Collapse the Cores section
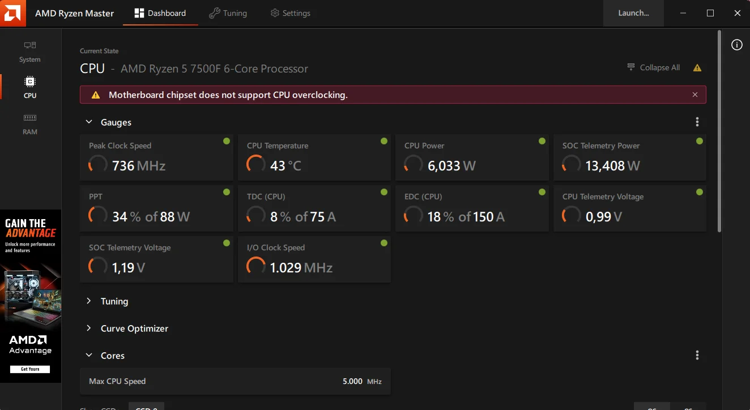Screen dimensions: 750x410 coord(89,355)
